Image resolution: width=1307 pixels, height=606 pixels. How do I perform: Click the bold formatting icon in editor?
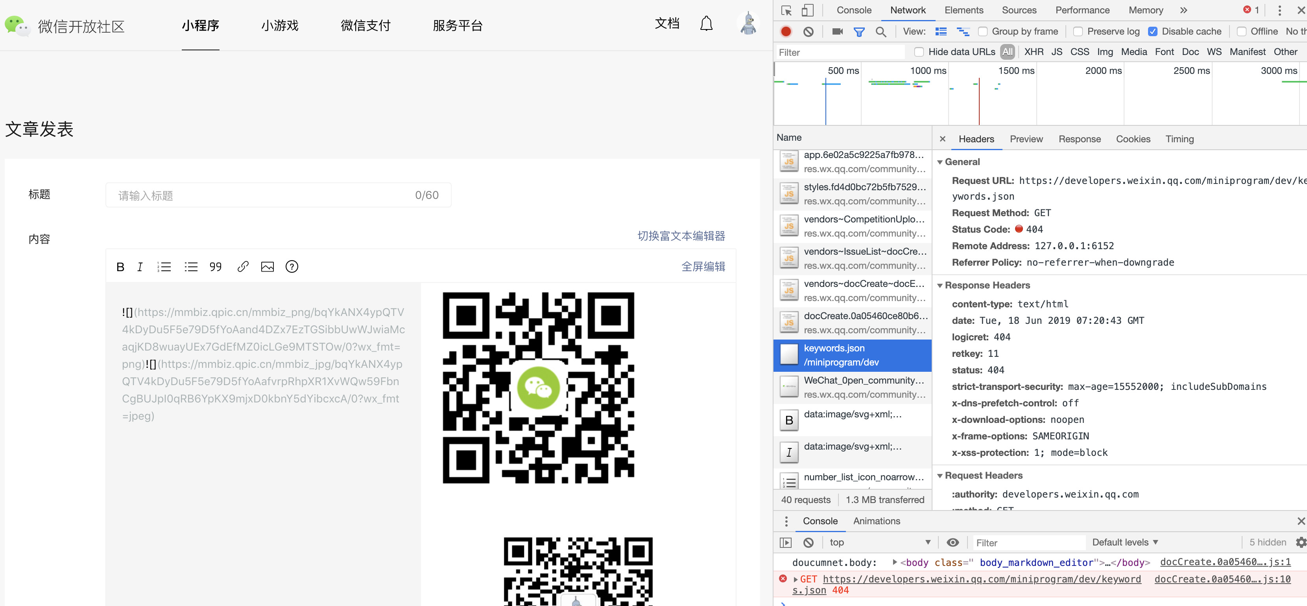(x=120, y=267)
